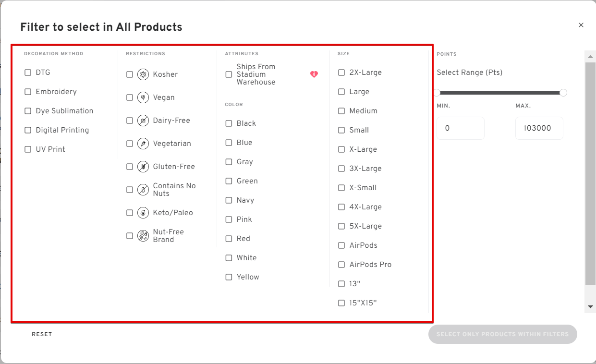596x364 pixels.
Task: Click the Dairy-Free restriction icon
Action: click(x=143, y=121)
